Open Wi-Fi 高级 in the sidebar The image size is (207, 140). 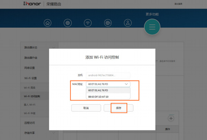tap(30, 87)
